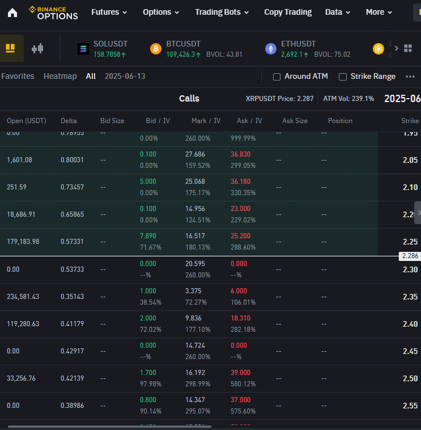Click the BTCUSDT price 109,426.3
Image resolution: width=421 pixels, height=430 pixels.
[x=181, y=54]
